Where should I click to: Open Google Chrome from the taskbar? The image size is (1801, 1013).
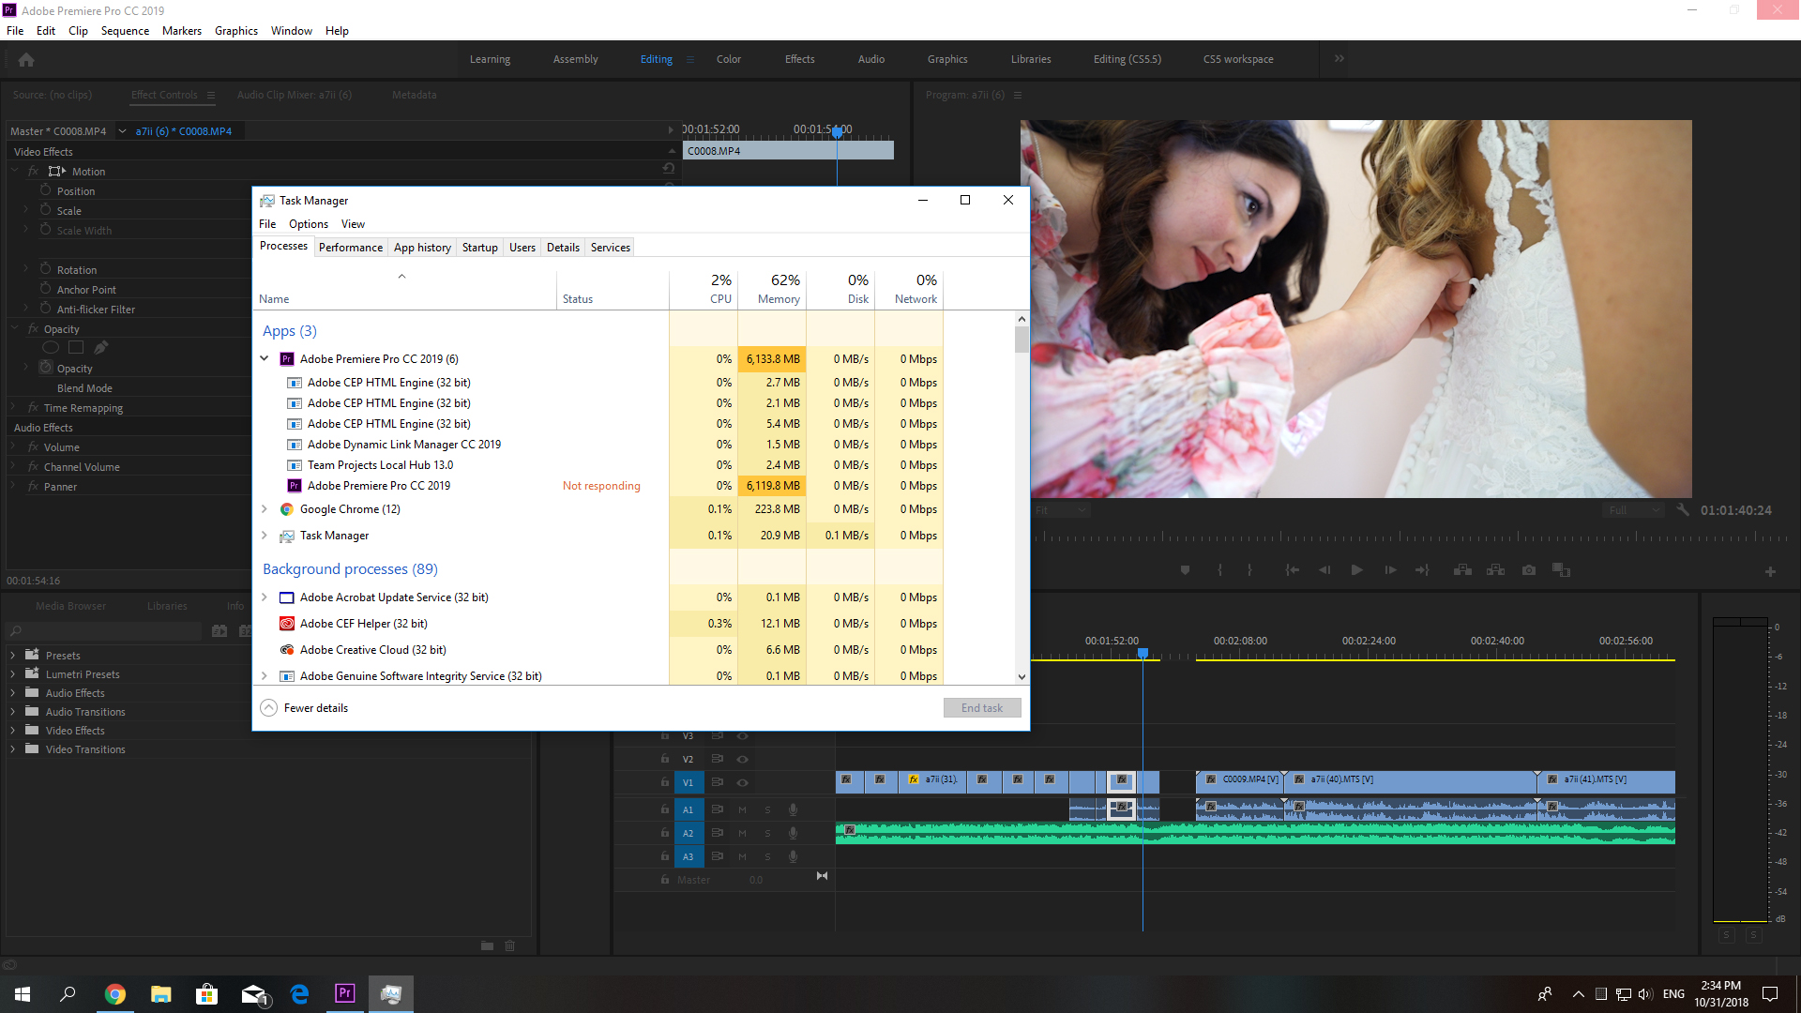coord(115,993)
